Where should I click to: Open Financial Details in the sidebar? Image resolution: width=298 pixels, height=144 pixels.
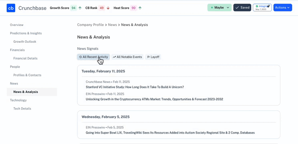pos(25,58)
